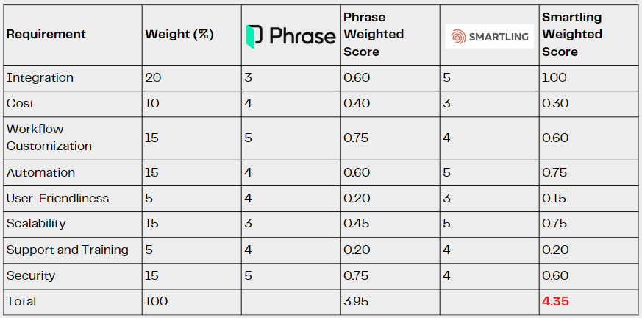Click the red 4.35 Smartling total
The image size is (642, 318).
[x=555, y=301]
